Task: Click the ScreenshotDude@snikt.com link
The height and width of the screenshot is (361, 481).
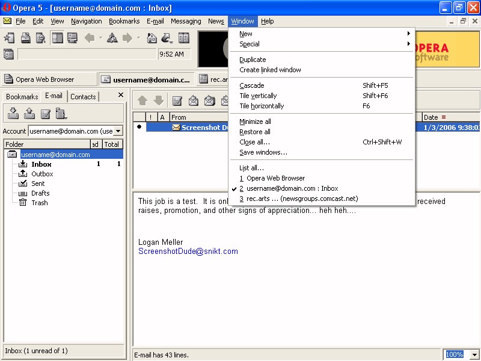Action: tap(188, 251)
